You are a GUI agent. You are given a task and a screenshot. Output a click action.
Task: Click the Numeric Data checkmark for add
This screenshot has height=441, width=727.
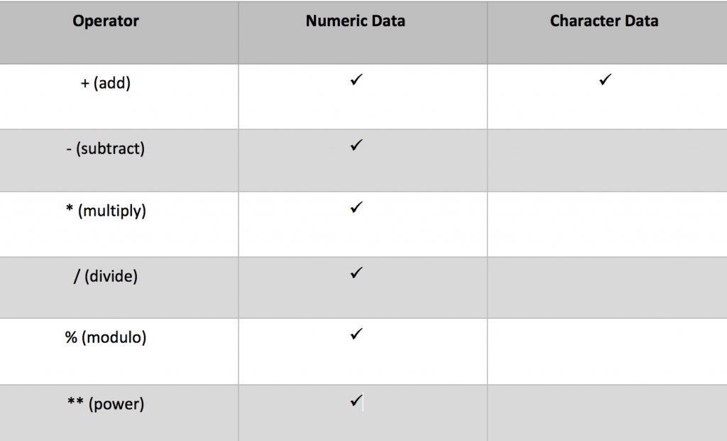pos(356,81)
